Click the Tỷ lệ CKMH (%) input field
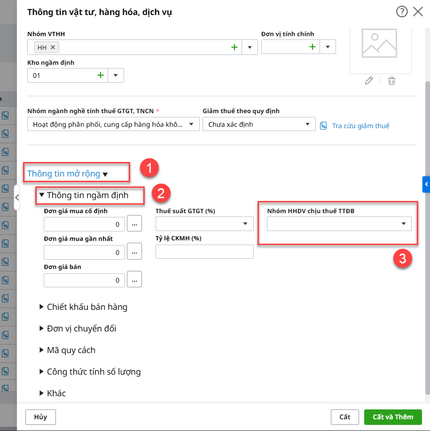Viewport: 430px width, 431px height. [204, 252]
